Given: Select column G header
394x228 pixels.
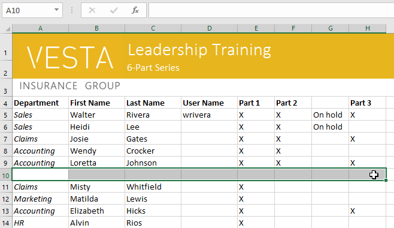Looking at the screenshot, I should click(x=330, y=28).
